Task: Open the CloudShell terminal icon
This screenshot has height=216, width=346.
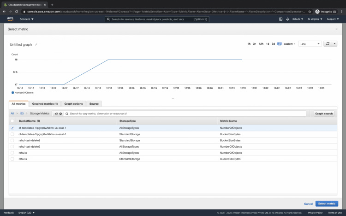Action: pos(280,19)
